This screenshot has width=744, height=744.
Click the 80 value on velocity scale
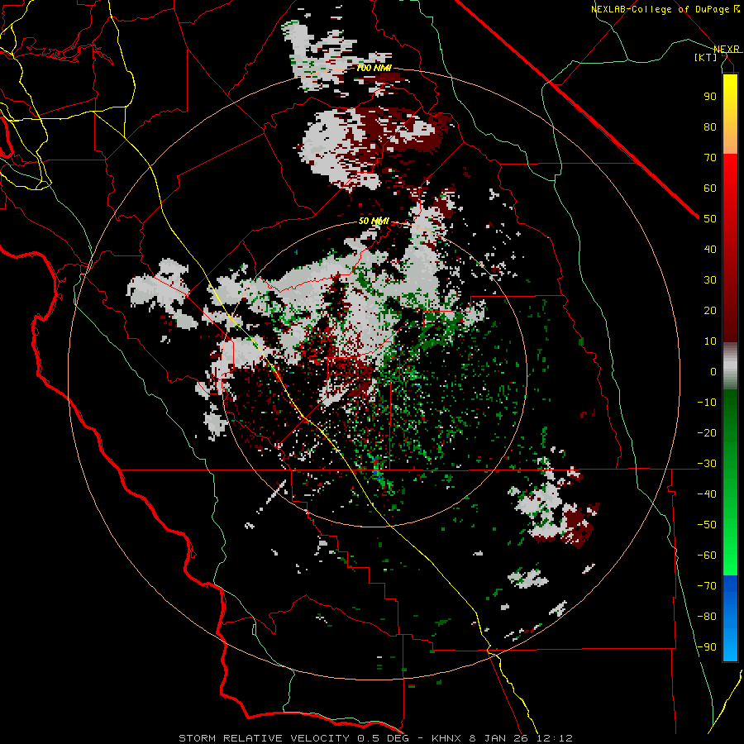(710, 126)
